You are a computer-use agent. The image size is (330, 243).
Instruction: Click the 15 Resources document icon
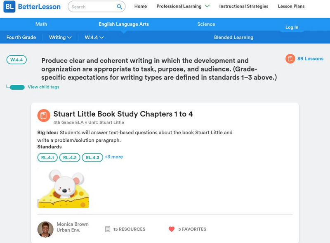coord(108,229)
